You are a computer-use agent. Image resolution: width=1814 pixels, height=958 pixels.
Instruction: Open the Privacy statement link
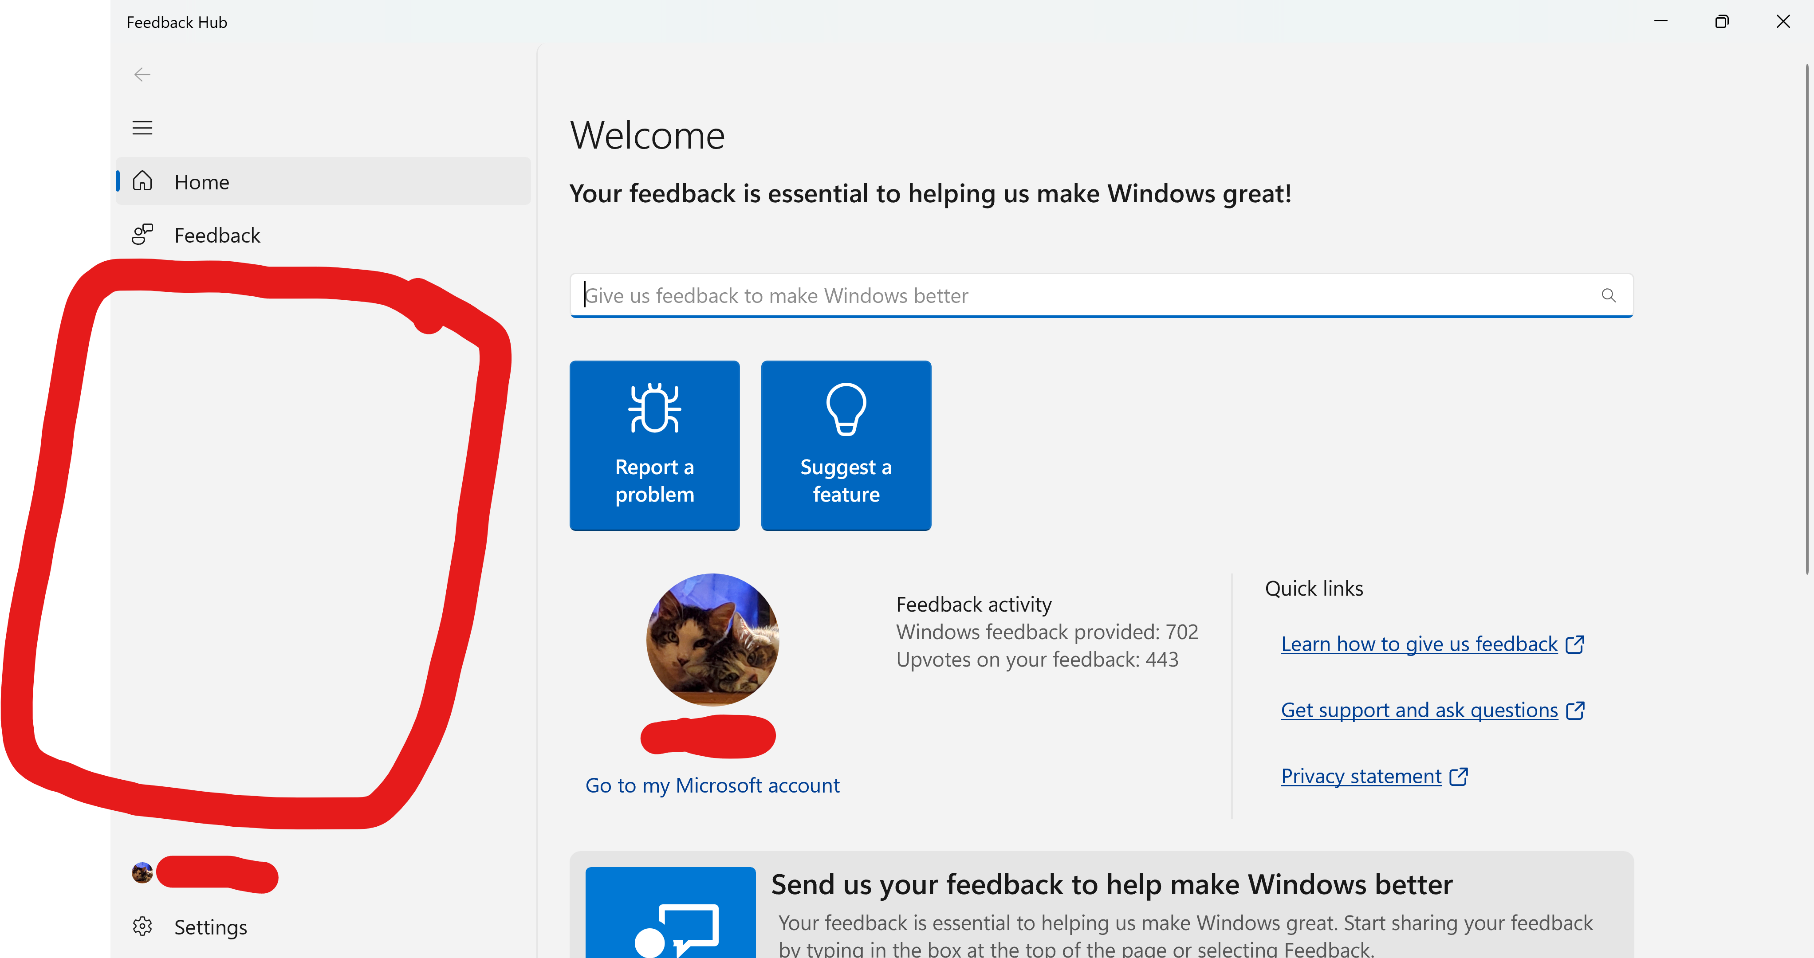point(1374,776)
